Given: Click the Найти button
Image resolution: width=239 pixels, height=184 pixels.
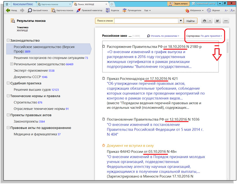Looking at the screenshot, I should point(190,21).
